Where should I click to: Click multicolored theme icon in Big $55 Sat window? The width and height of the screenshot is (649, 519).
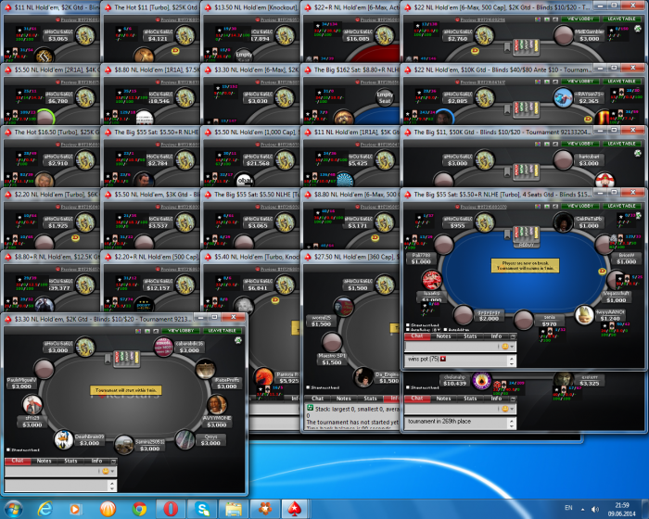[538, 206]
